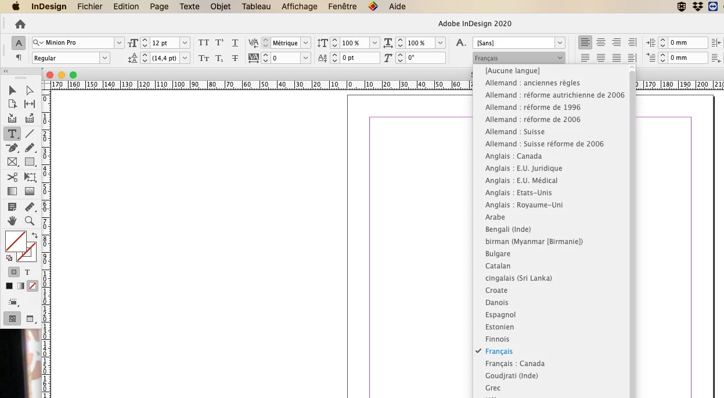Viewport: 724px width, 398px height.
Task: Select the Pen tool
Action: [x=12, y=148]
